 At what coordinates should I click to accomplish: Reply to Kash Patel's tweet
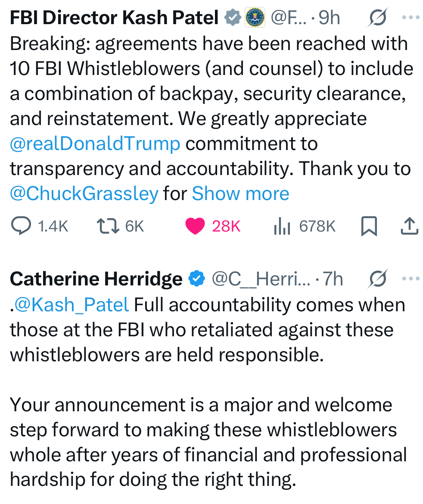tap(20, 226)
